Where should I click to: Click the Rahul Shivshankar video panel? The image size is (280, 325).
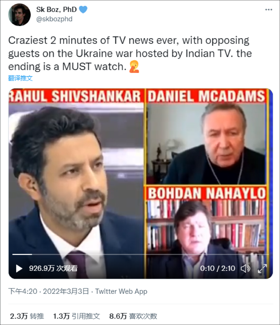click(76, 183)
